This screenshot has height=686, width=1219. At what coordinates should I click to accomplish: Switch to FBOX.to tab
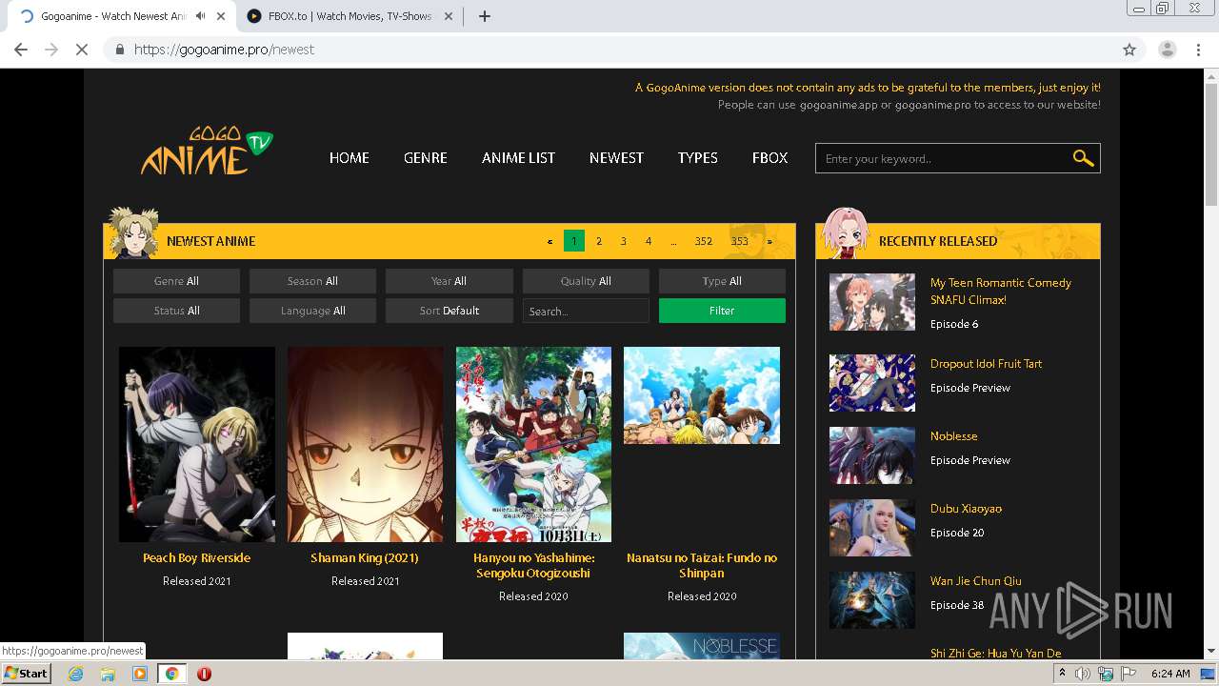point(350,16)
